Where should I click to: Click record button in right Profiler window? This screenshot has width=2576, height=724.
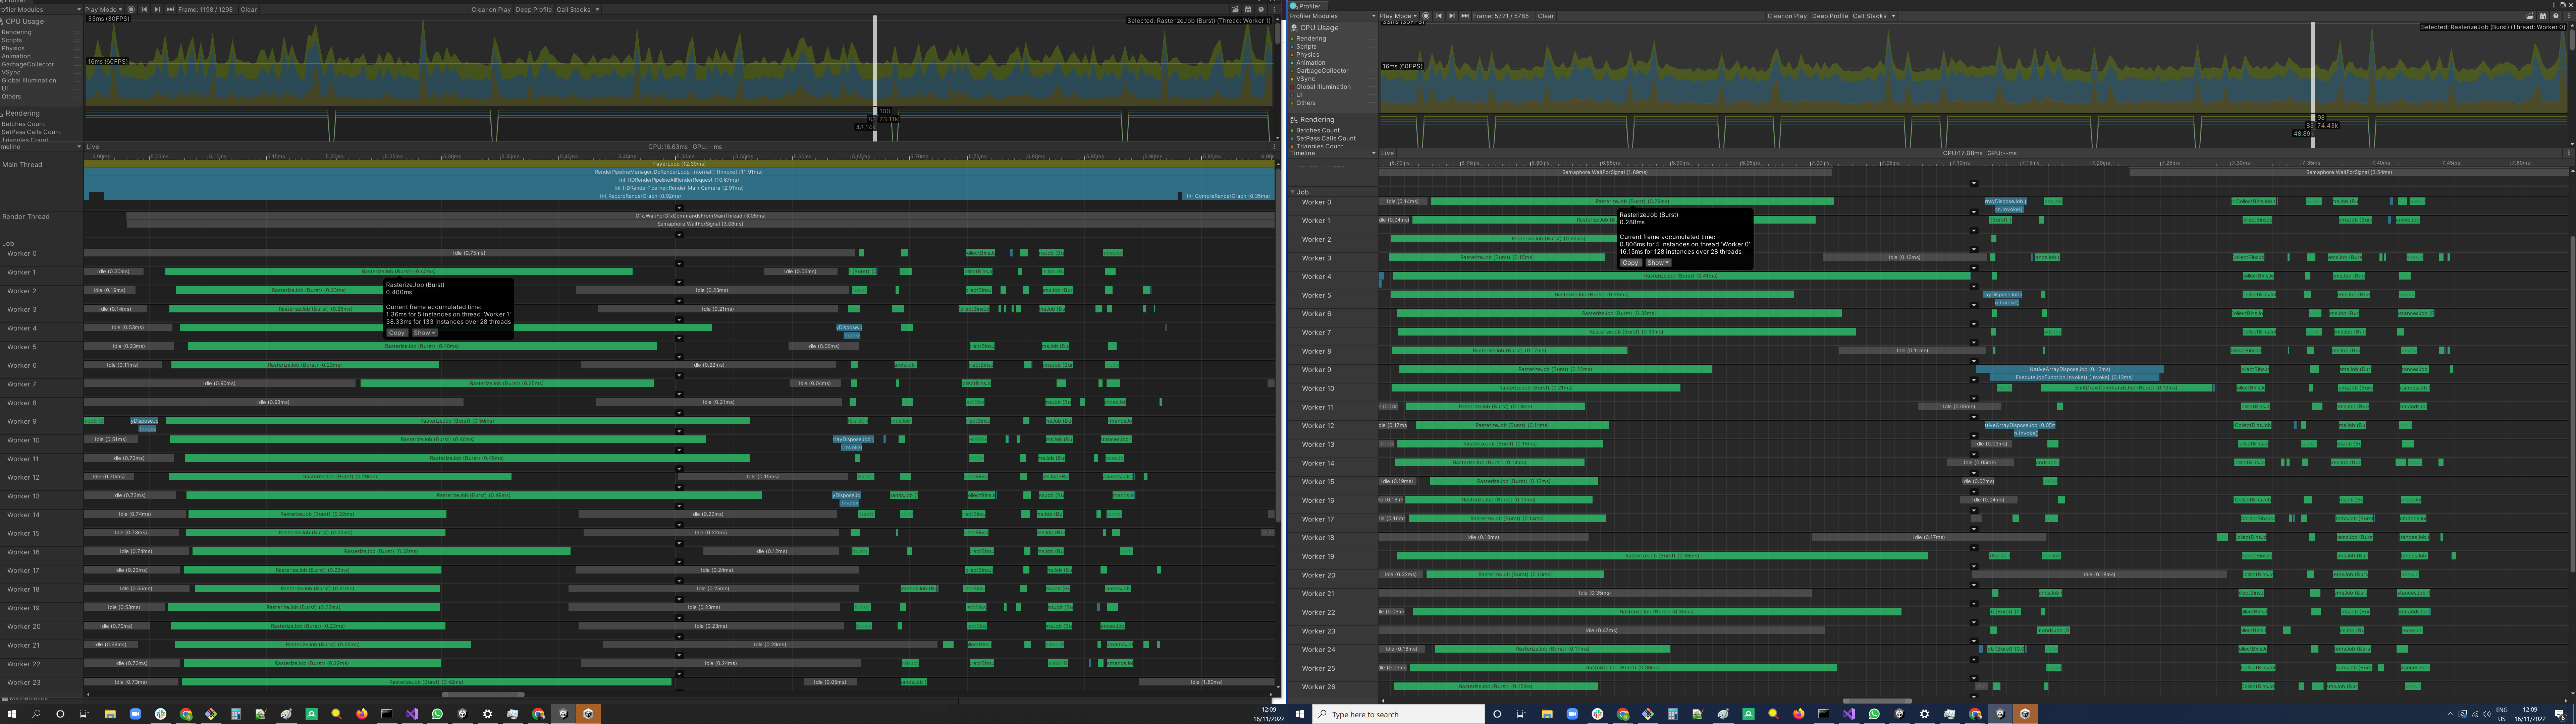(1426, 16)
